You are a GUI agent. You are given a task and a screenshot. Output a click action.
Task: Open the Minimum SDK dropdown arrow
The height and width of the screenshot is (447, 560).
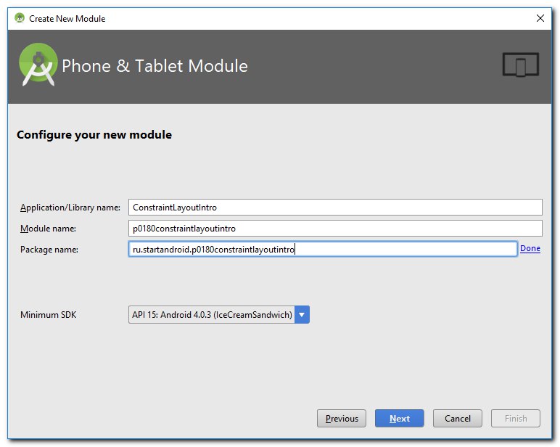(302, 315)
